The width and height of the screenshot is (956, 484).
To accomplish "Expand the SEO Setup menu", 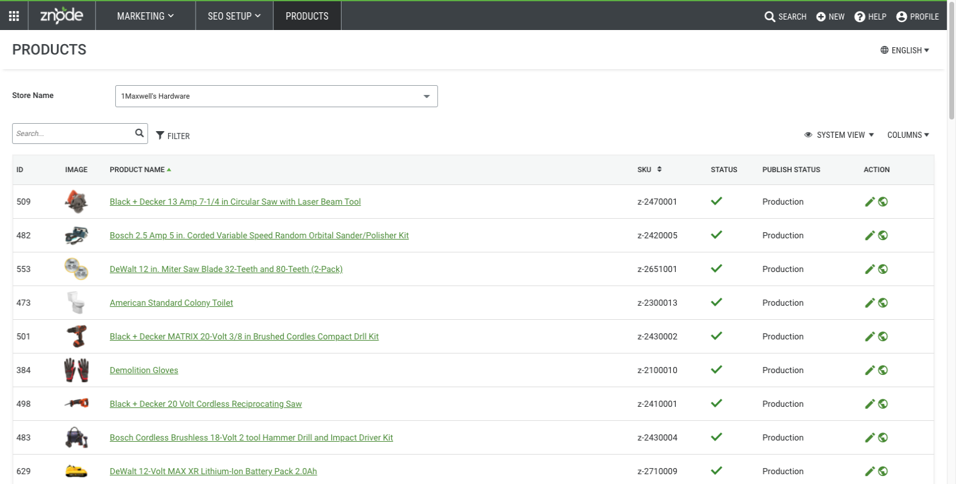I will (234, 17).
